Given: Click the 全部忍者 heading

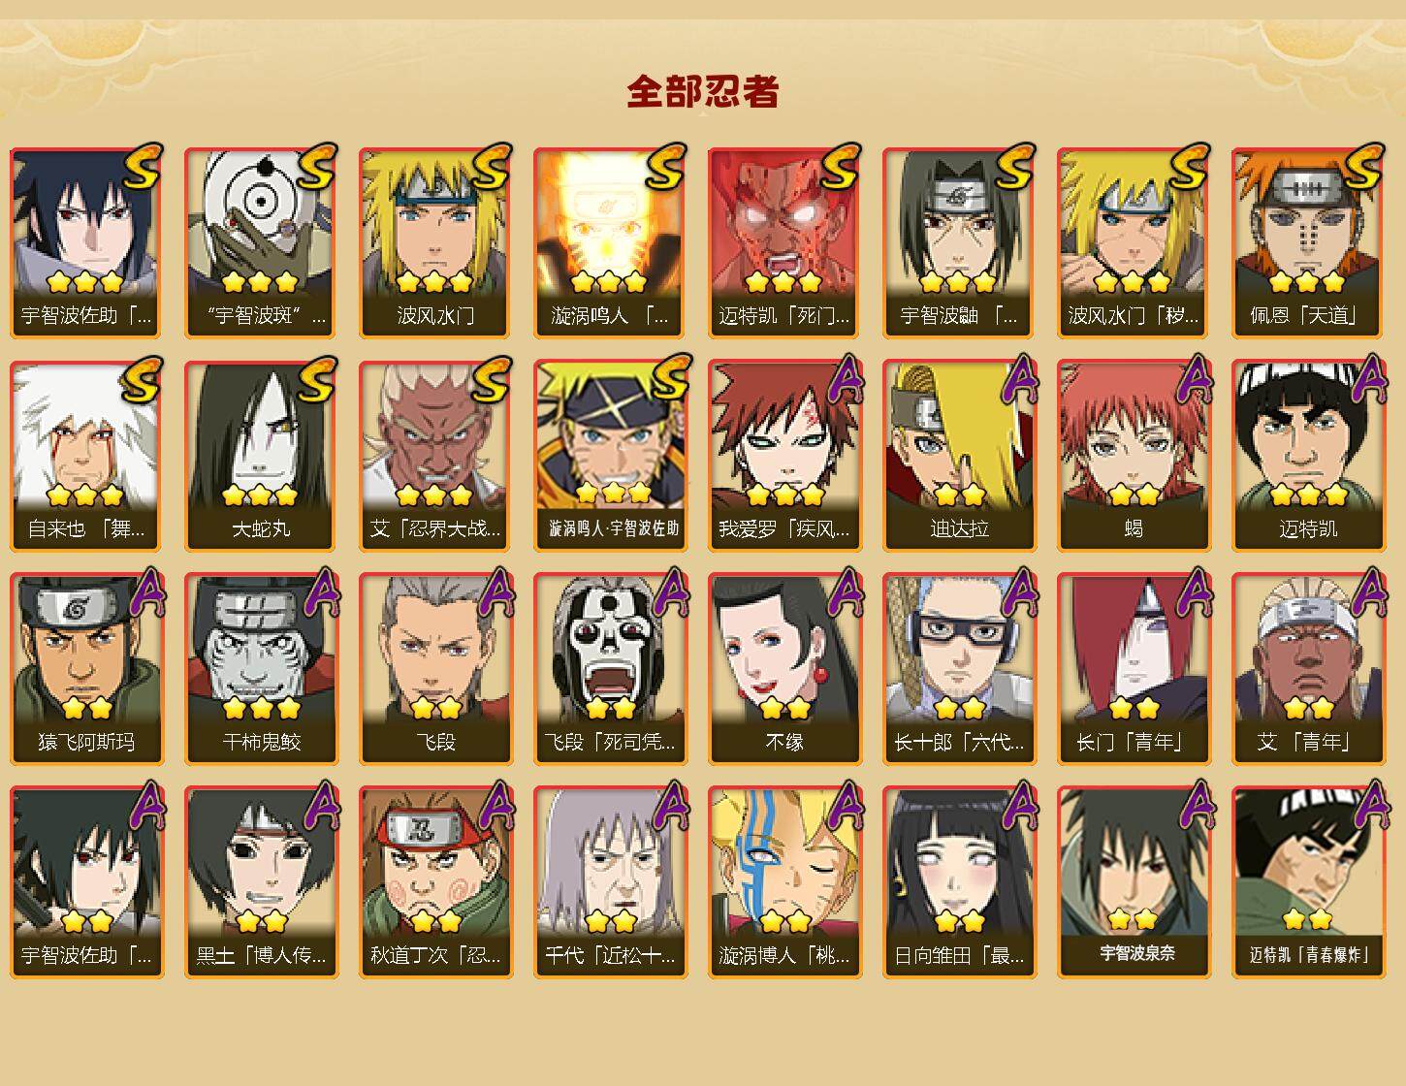Looking at the screenshot, I should [x=703, y=91].
